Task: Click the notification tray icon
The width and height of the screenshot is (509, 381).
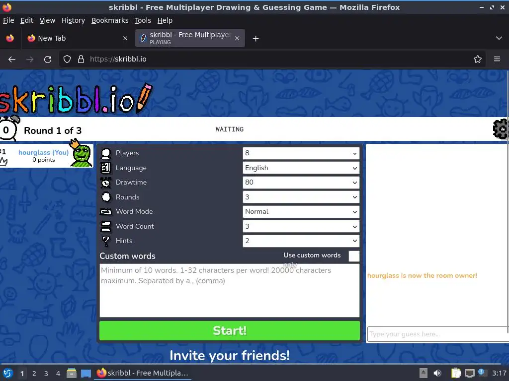Action: pos(482,373)
